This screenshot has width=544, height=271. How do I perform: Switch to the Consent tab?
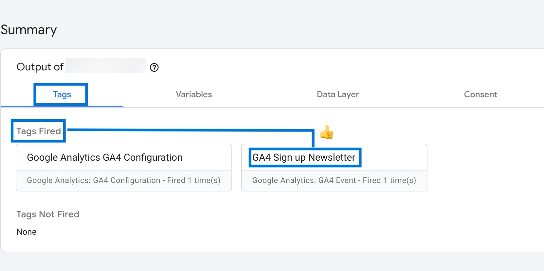click(480, 94)
